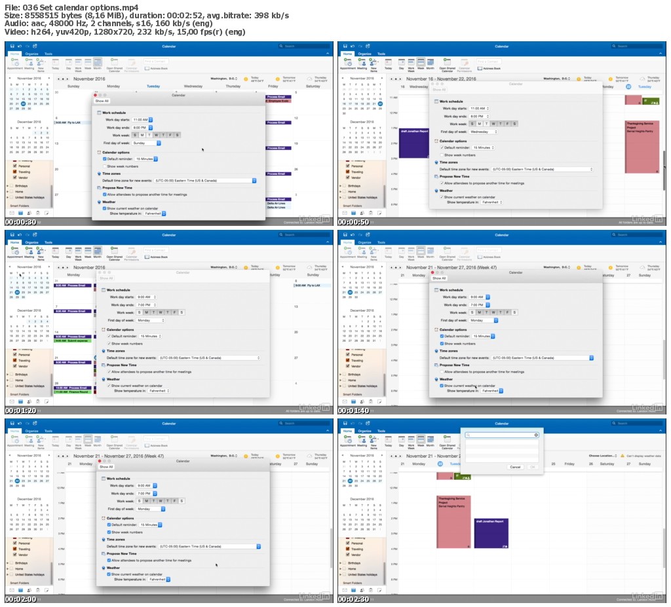Open draft Jonathan Report event in the 00:02:30 frame

[491, 533]
